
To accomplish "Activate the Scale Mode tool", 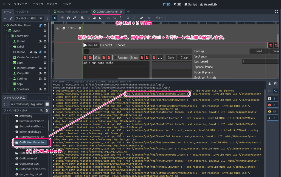I will 75,18.
